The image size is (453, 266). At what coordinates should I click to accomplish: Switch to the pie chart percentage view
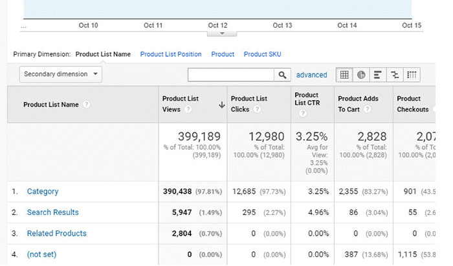pos(361,75)
